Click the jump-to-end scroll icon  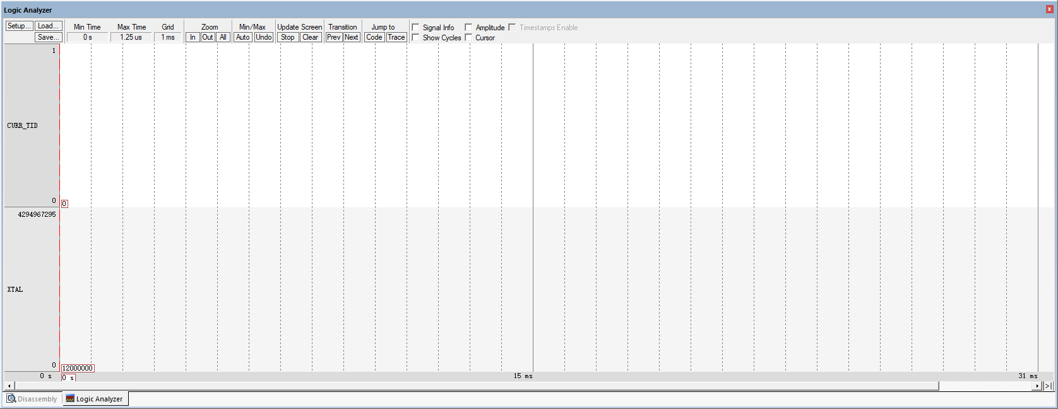[1049, 386]
